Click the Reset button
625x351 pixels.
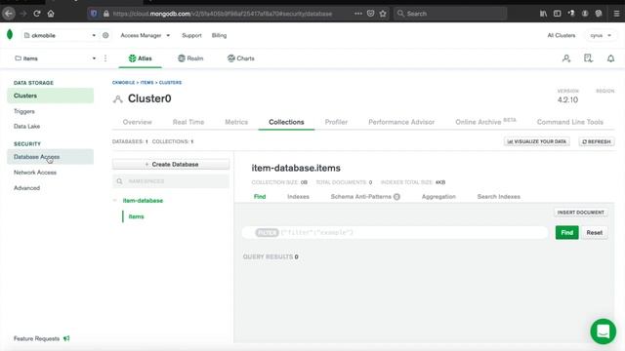[595, 232]
